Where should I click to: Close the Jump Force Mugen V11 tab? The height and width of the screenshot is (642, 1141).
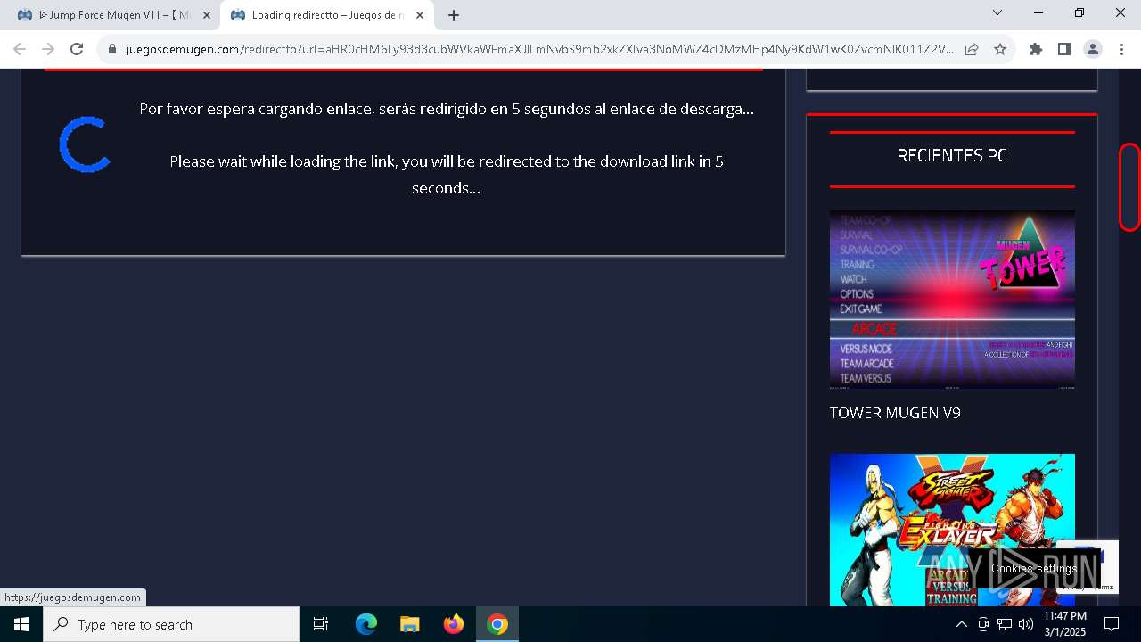tap(206, 15)
